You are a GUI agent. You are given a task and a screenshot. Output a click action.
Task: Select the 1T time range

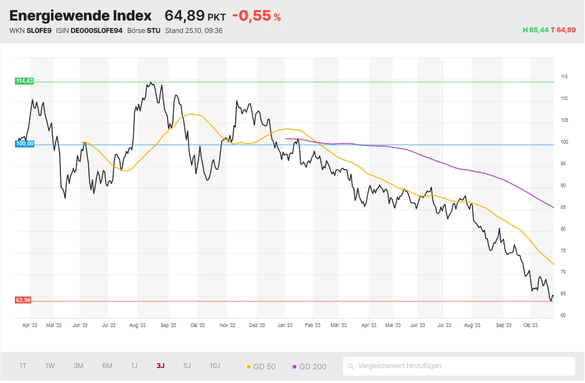(23, 366)
